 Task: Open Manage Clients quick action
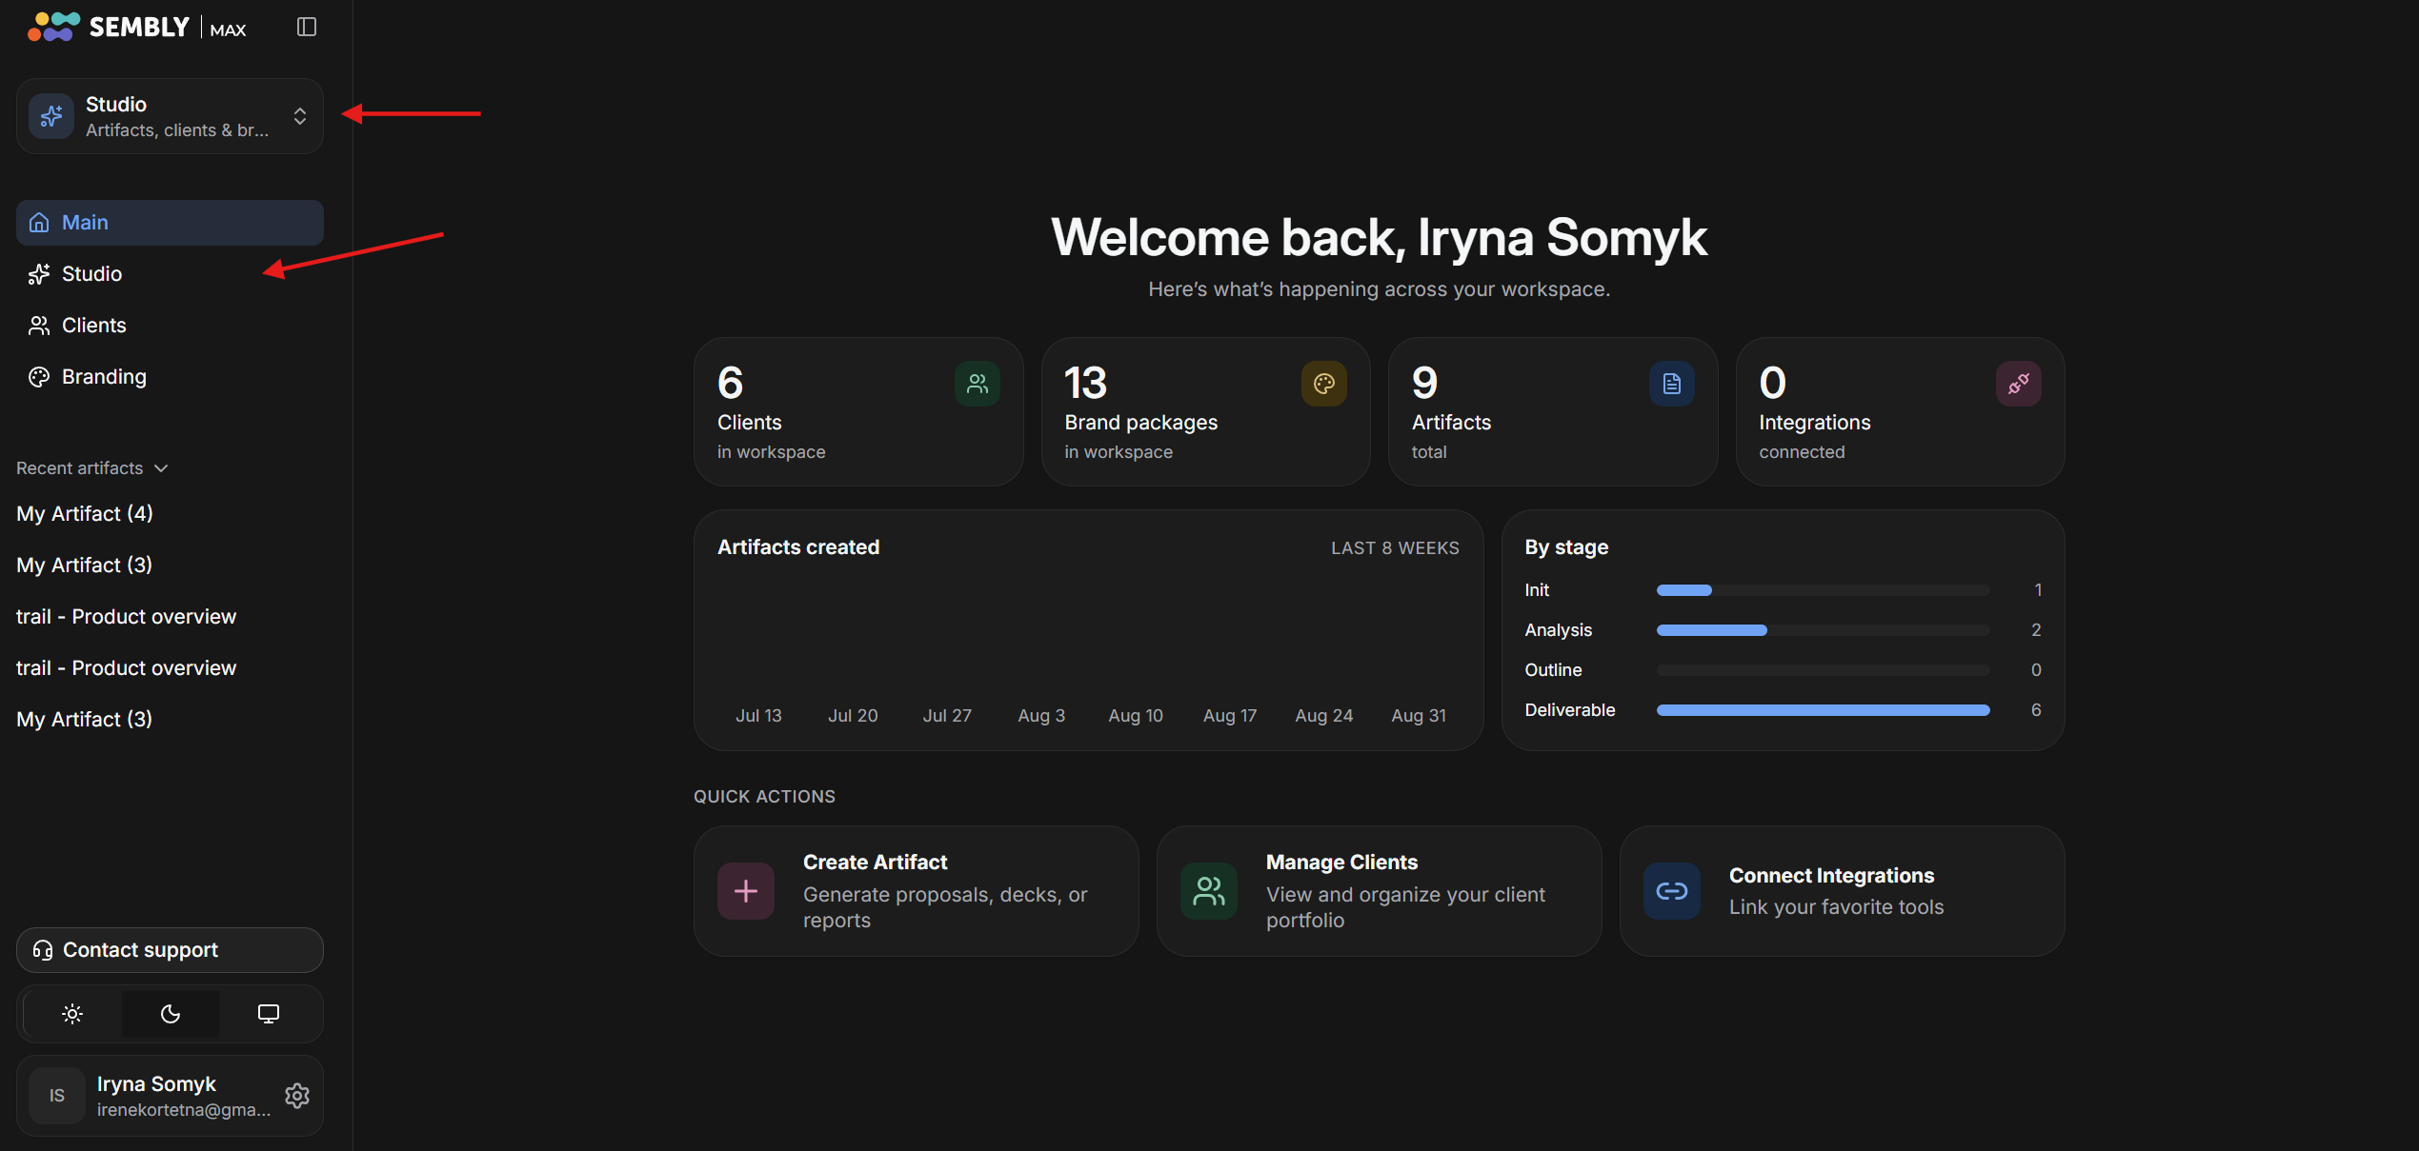pos(1379,891)
